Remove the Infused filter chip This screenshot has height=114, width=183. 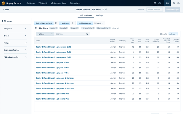78,28
